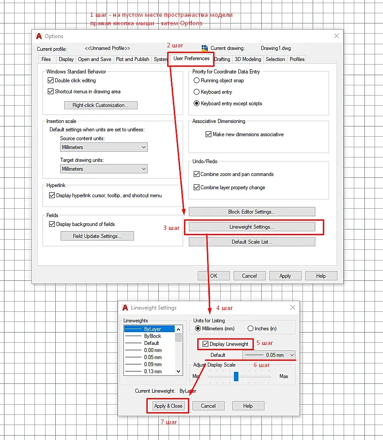This screenshot has width=383, height=440.
Task: Switch to Open and Save tab
Action: (x=95, y=59)
